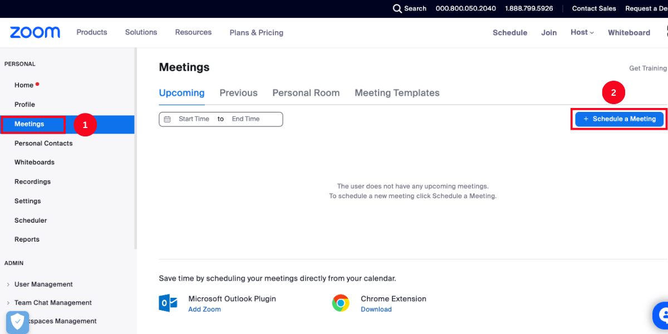Open Reports in the sidebar
The width and height of the screenshot is (668, 334).
27,239
